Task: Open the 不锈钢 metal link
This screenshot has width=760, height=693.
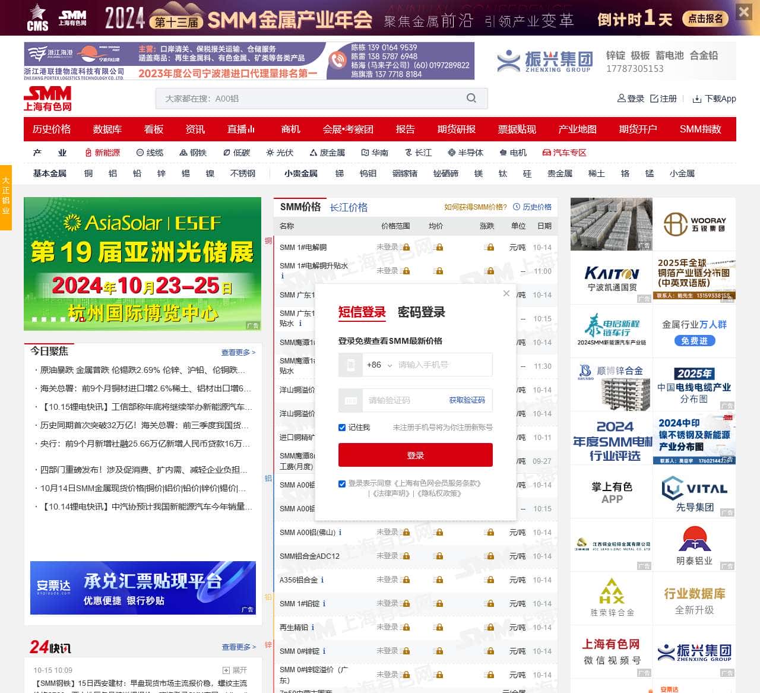Action: [x=243, y=173]
